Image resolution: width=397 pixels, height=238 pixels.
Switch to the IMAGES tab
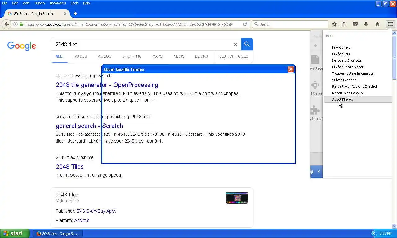pos(80,56)
